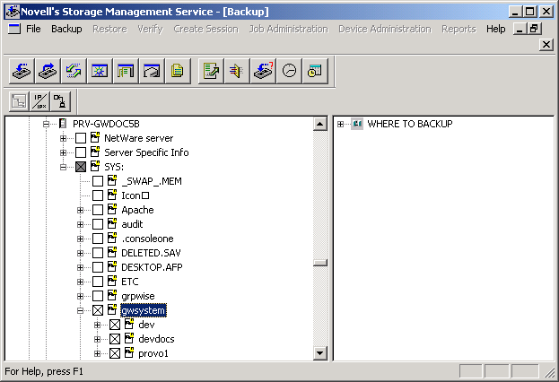The image size is (559, 382).
Task: Open the File menu
Action: [x=33, y=29]
